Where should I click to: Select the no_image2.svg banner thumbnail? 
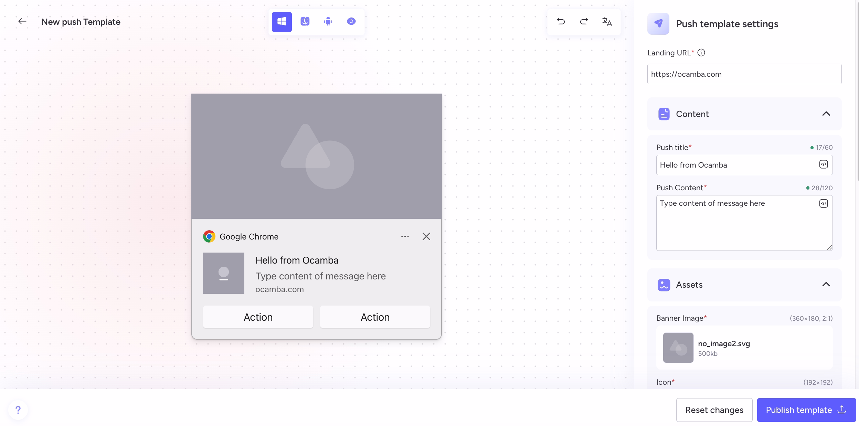pyautogui.click(x=678, y=348)
